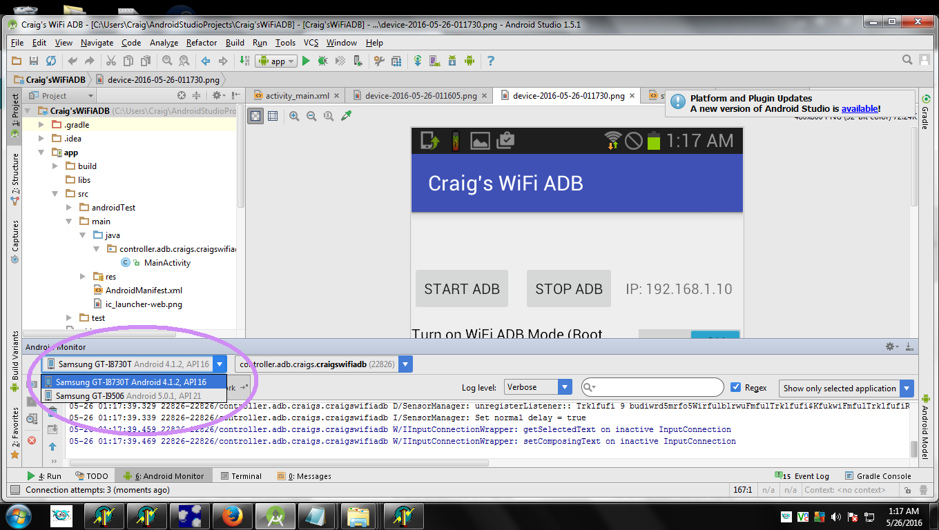
Task: Open the SDK Manager toolbar icon
Action: tap(452, 61)
